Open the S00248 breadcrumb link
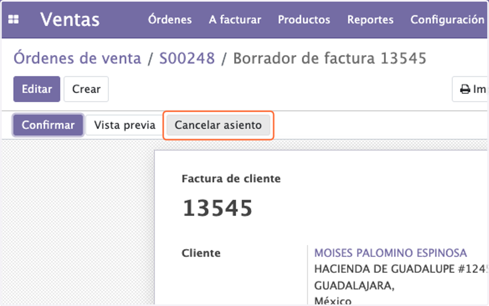The image size is (489, 306). pyautogui.click(x=187, y=59)
